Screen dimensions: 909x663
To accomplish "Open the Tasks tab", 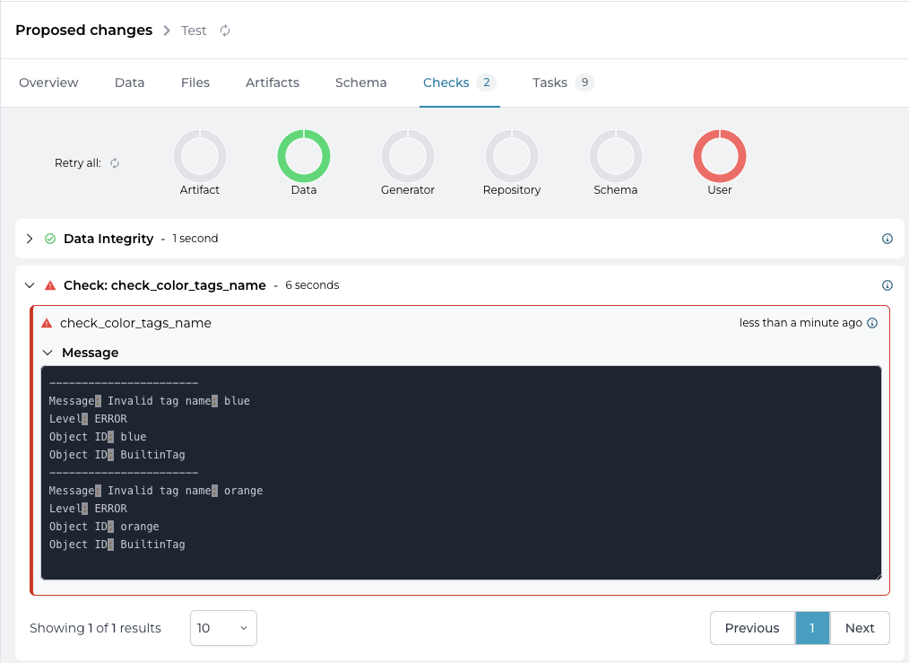I will coord(550,83).
